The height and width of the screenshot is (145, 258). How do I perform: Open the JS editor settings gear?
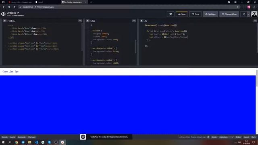[141, 21]
